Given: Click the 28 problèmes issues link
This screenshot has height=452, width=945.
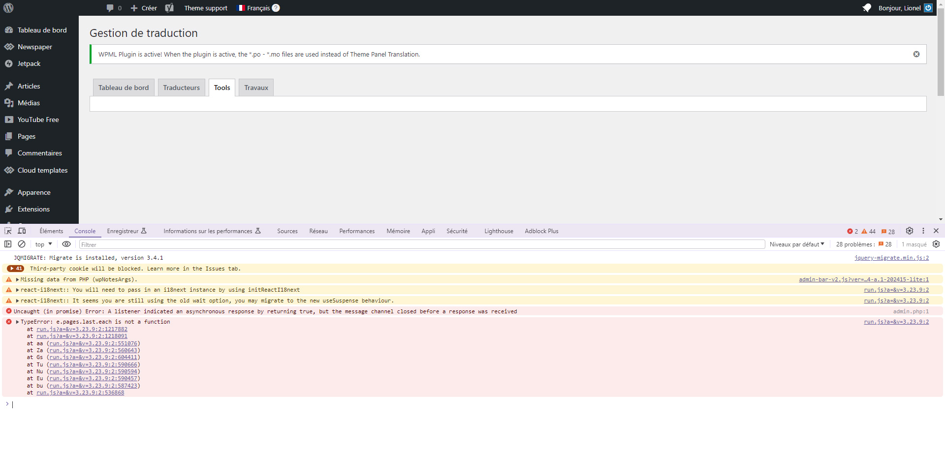Looking at the screenshot, I should [864, 244].
